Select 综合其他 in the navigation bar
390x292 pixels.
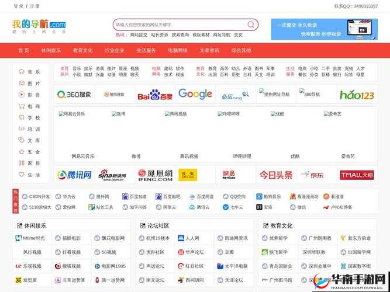(241, 50)
